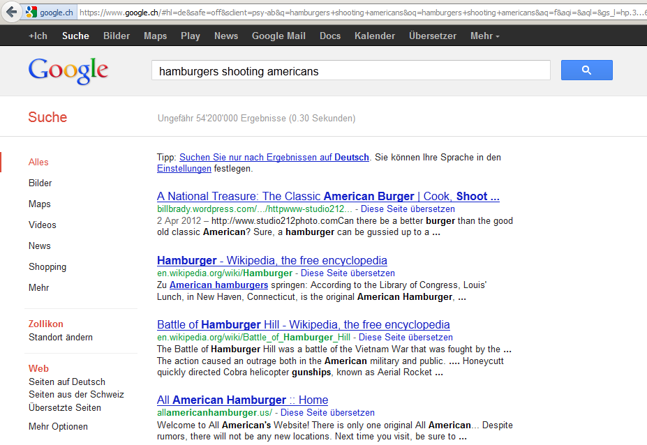
Task: Select Maps in the left sidebar
Action: pyautogui.click(x=40, y=204)
